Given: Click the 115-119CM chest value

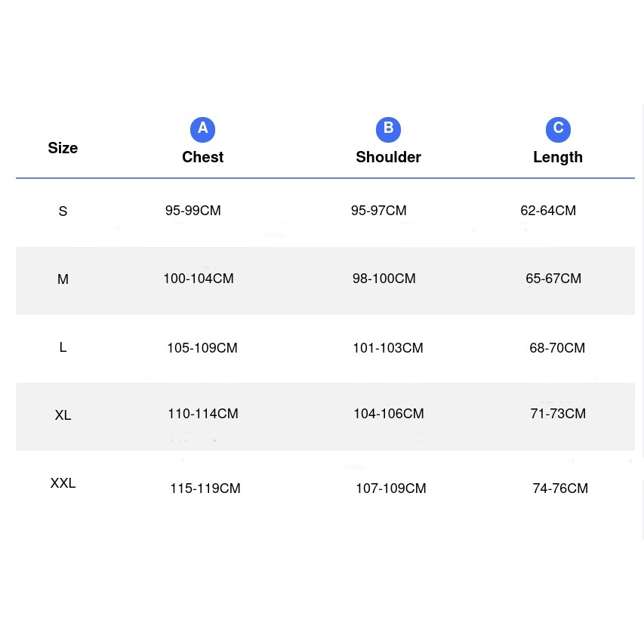Looking at the screenshot, I should (x=205, y=488).
